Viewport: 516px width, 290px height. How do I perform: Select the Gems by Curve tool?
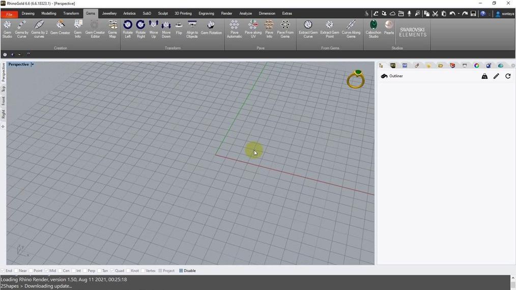pos(22,29)
